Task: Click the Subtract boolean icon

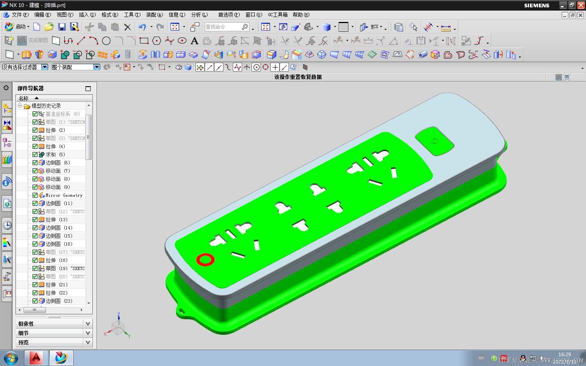Action: (77, 54)
